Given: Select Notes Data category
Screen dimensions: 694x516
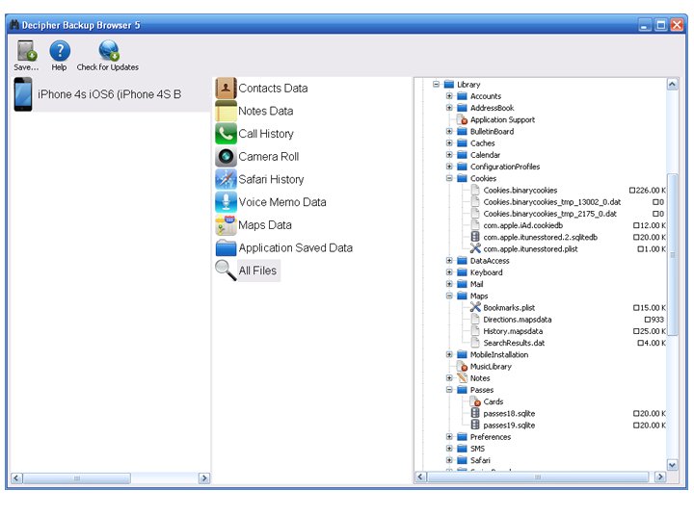Looking at the screenshot, I should point(265,111).
